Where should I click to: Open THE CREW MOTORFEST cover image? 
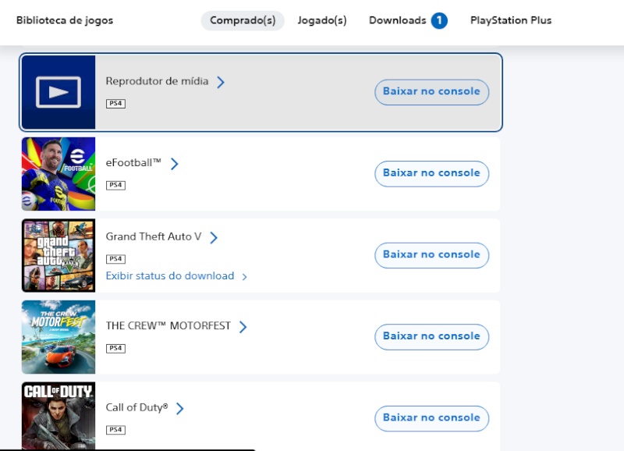pyautogui.click(x=58, y=337)
